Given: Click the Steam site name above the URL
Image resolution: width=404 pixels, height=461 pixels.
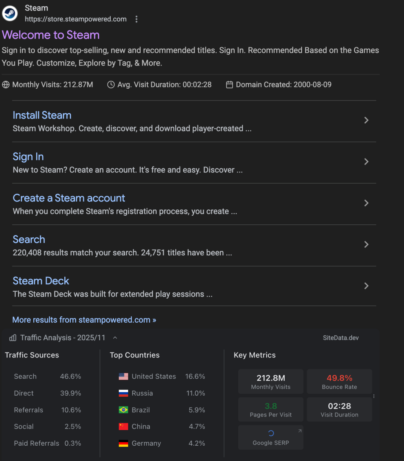Looking at the screenshot, I should tap(36, 8).
